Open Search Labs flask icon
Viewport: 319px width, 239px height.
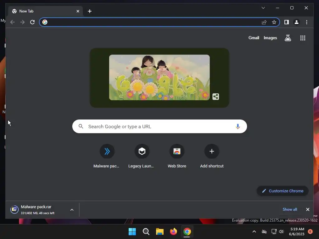(x=288, y=38)
